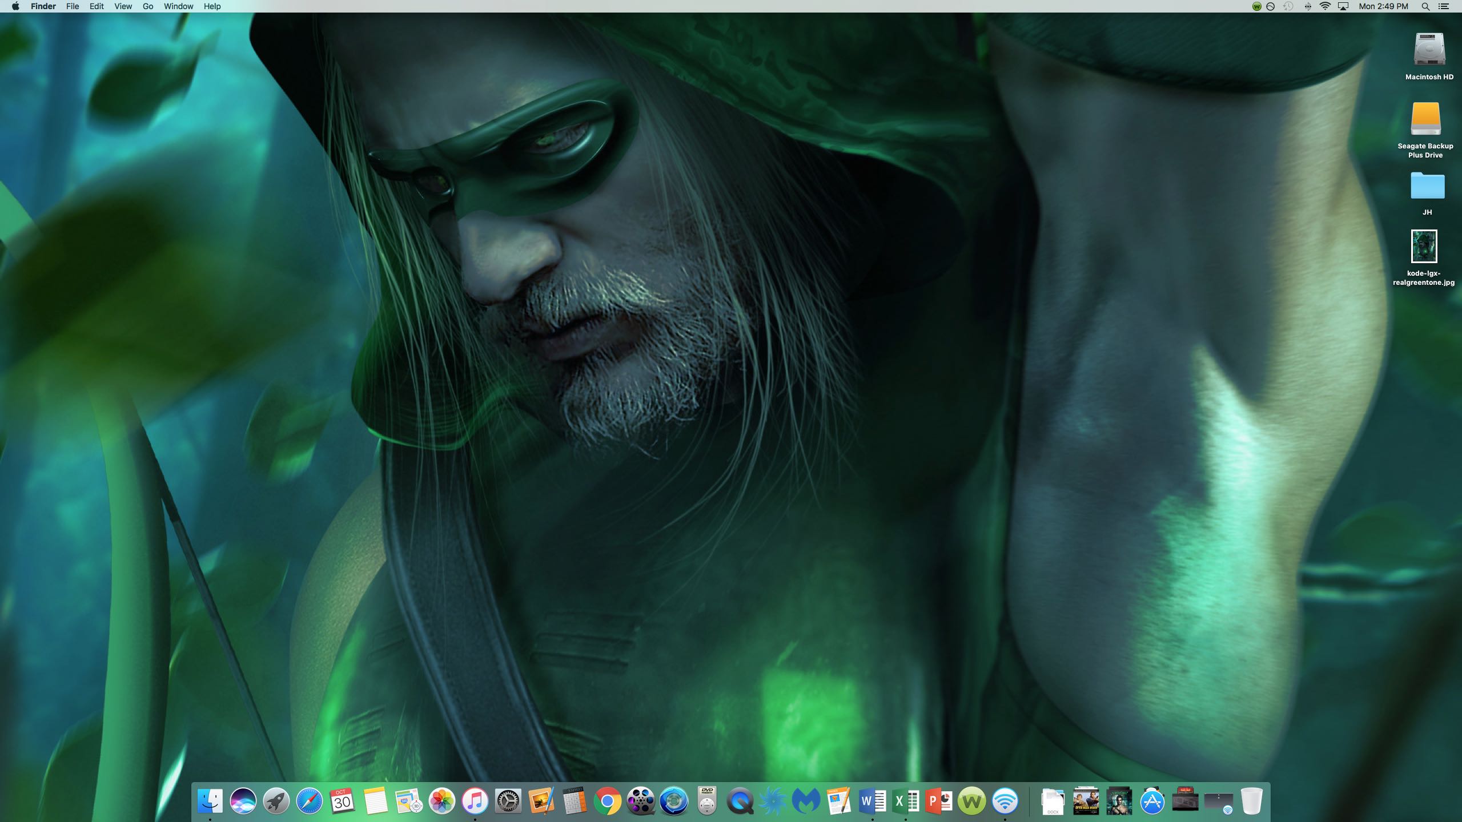This screenshot has width=1462, height=822.
Task: Open Notification Center list icon
Action: pos(1443,6)
